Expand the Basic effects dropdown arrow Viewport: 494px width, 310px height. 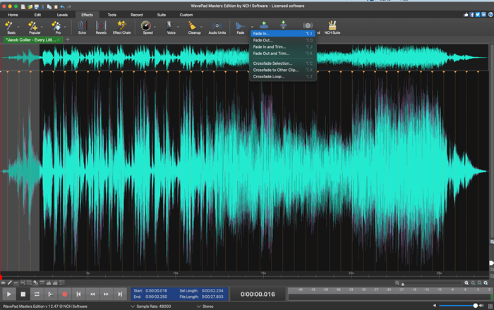click(x=18, y=27)
